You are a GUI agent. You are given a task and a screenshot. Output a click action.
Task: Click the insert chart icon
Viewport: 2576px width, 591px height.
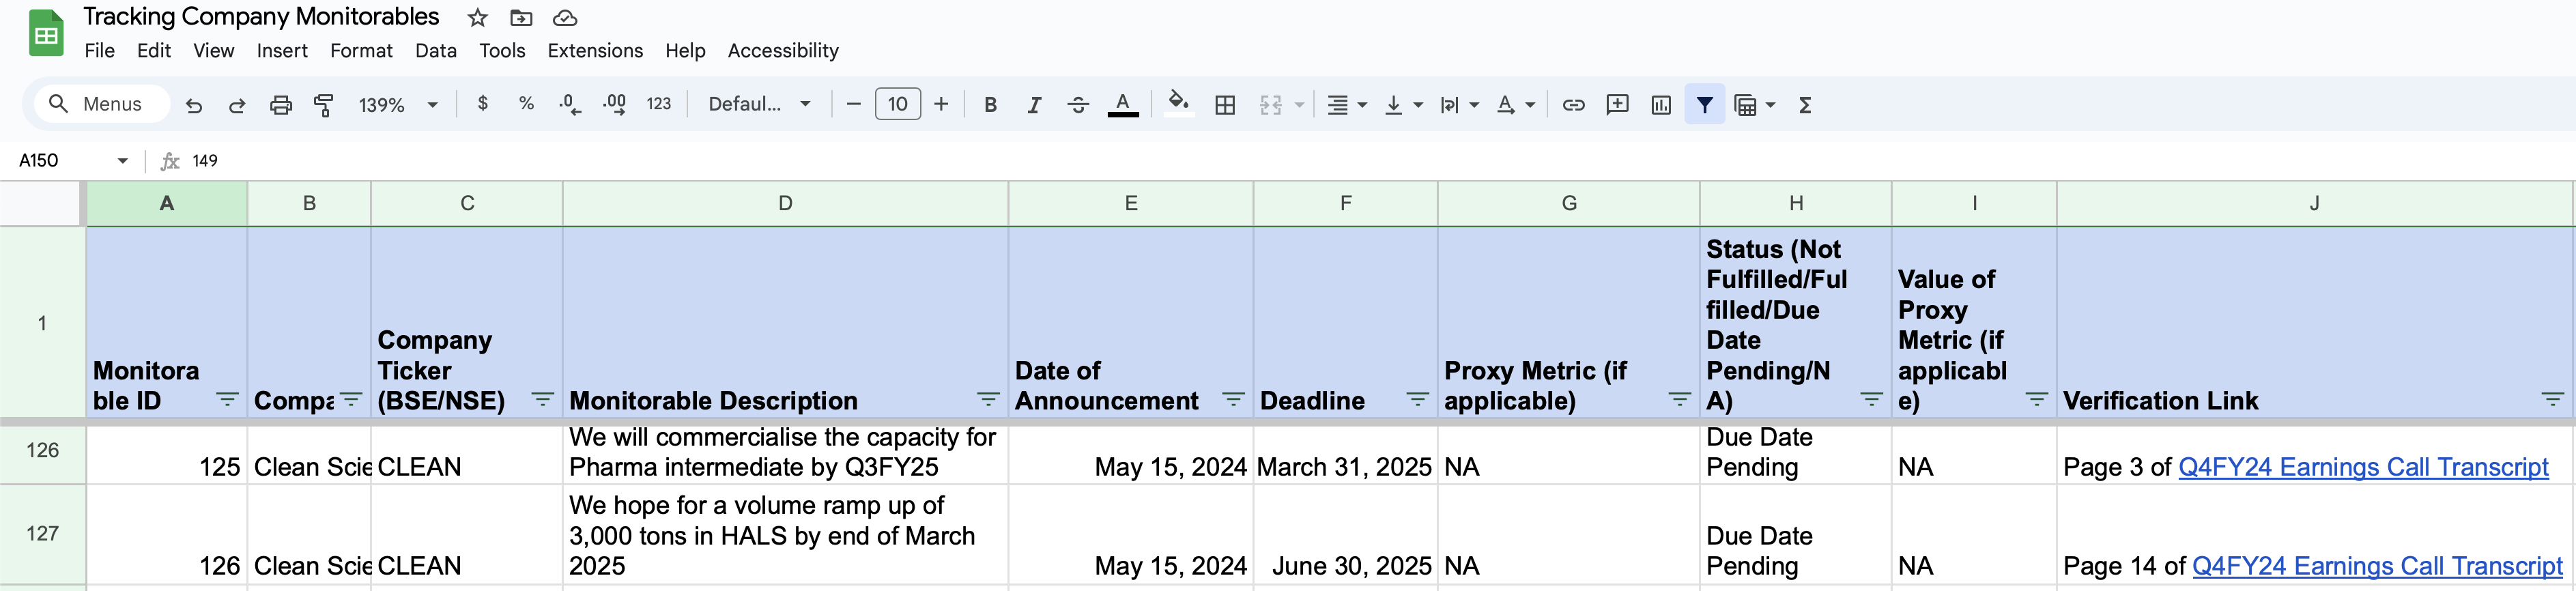coord(1661,105)
